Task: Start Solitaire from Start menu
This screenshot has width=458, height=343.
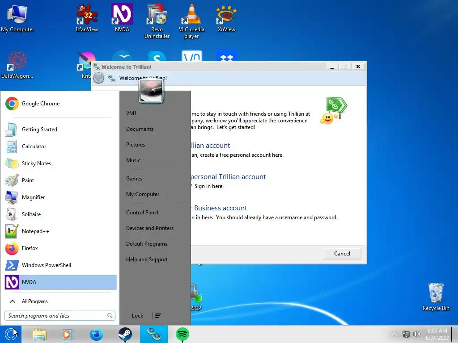Action: click(60, 214)
